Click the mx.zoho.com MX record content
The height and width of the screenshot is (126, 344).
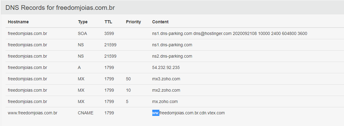165,102
